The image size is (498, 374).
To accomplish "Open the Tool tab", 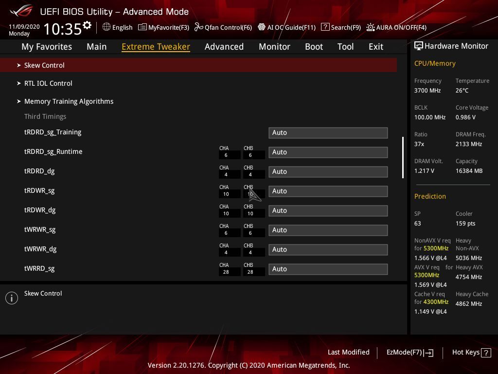I will click(346, 47).
